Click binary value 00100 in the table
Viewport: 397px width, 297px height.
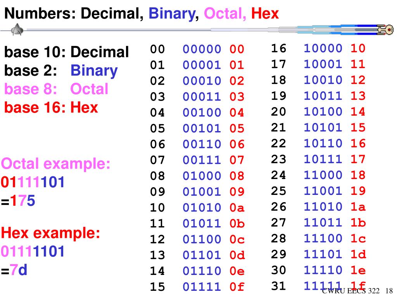point(202,113)
